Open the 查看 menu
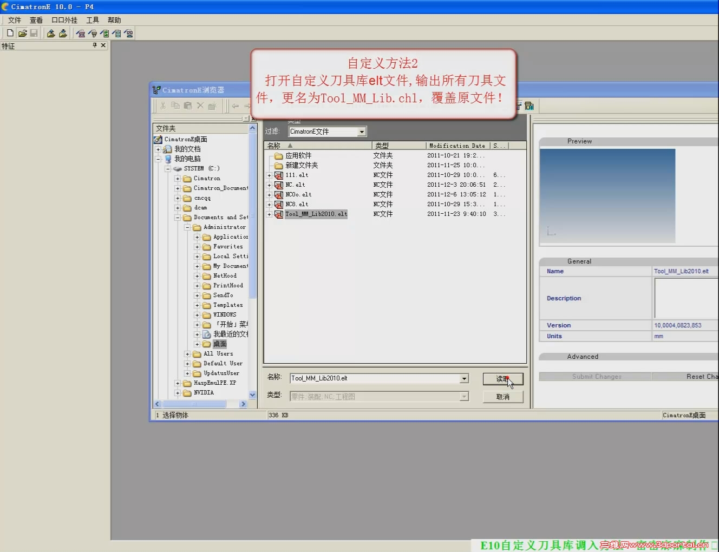Image resolution: width=719 pixels, height=552 pixels. tap(36, 20)
